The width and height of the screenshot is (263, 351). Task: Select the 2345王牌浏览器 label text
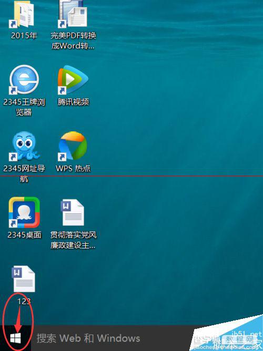[x=24, y=107]
